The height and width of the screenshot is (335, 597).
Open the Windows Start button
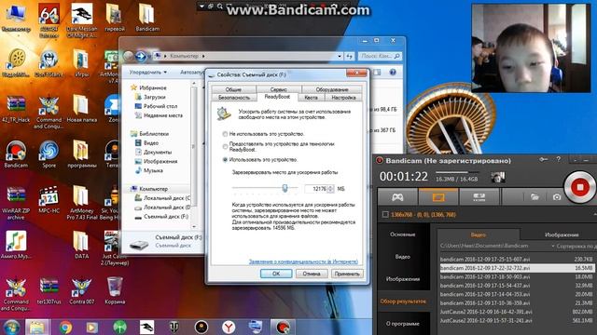click(11, 327)
